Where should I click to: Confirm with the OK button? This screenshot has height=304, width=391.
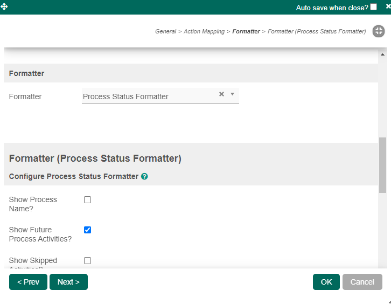pos(326,282)
